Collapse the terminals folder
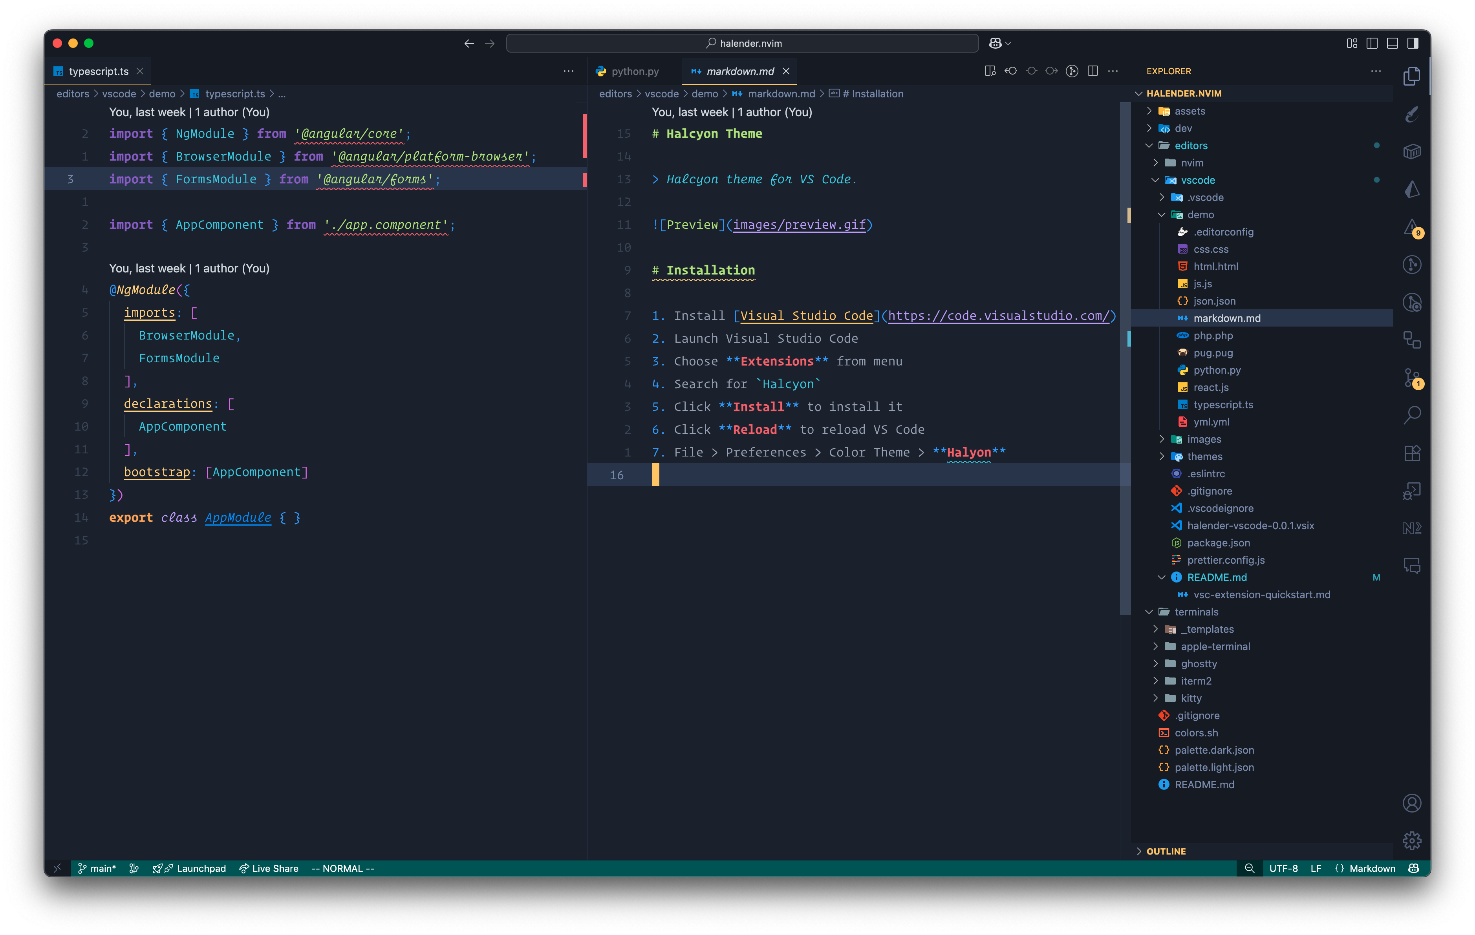Screen dimensions: 1475x935 (x=1196, y=612)
